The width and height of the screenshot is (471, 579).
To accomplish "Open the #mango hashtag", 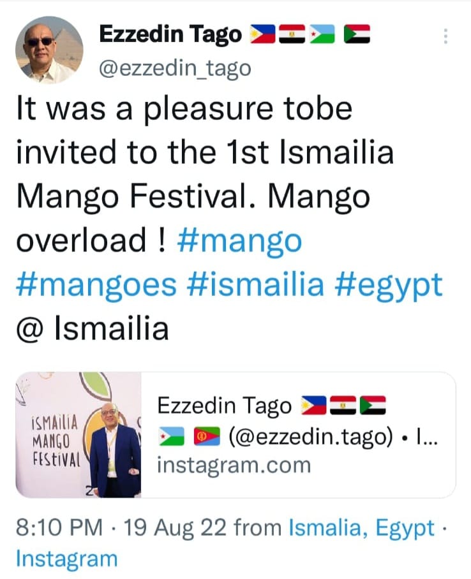I will tap(239, 241).
